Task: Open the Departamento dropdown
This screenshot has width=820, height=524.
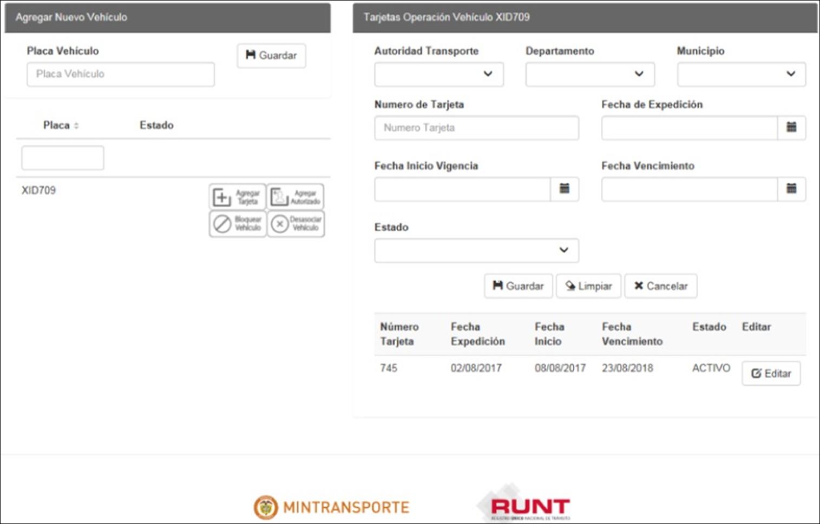Action: click(589, 75)
